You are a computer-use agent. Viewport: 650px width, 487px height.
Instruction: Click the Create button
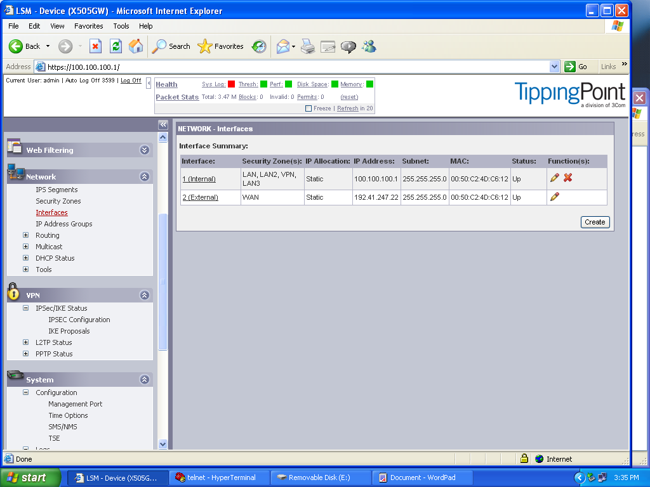click(x=595, y=222)
